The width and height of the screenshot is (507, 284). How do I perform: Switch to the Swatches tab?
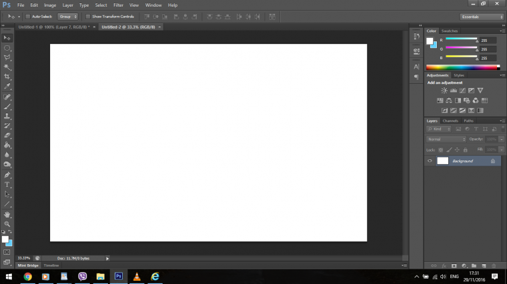pyautogui.click(x=450, y=31)
